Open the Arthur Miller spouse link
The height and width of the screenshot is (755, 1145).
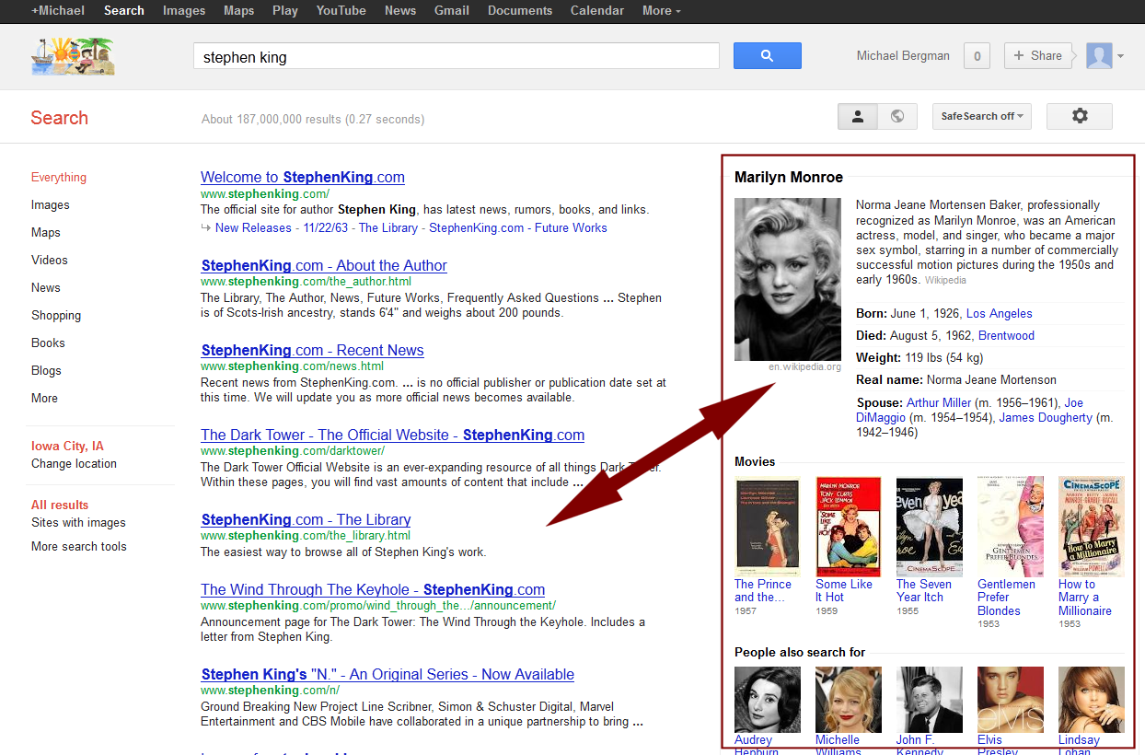(939, 402)
